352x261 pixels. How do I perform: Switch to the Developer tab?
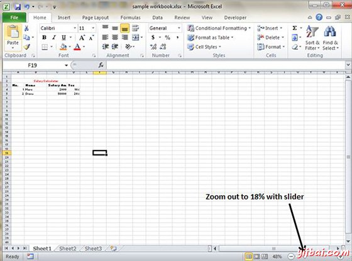click(x=235, y=18)
